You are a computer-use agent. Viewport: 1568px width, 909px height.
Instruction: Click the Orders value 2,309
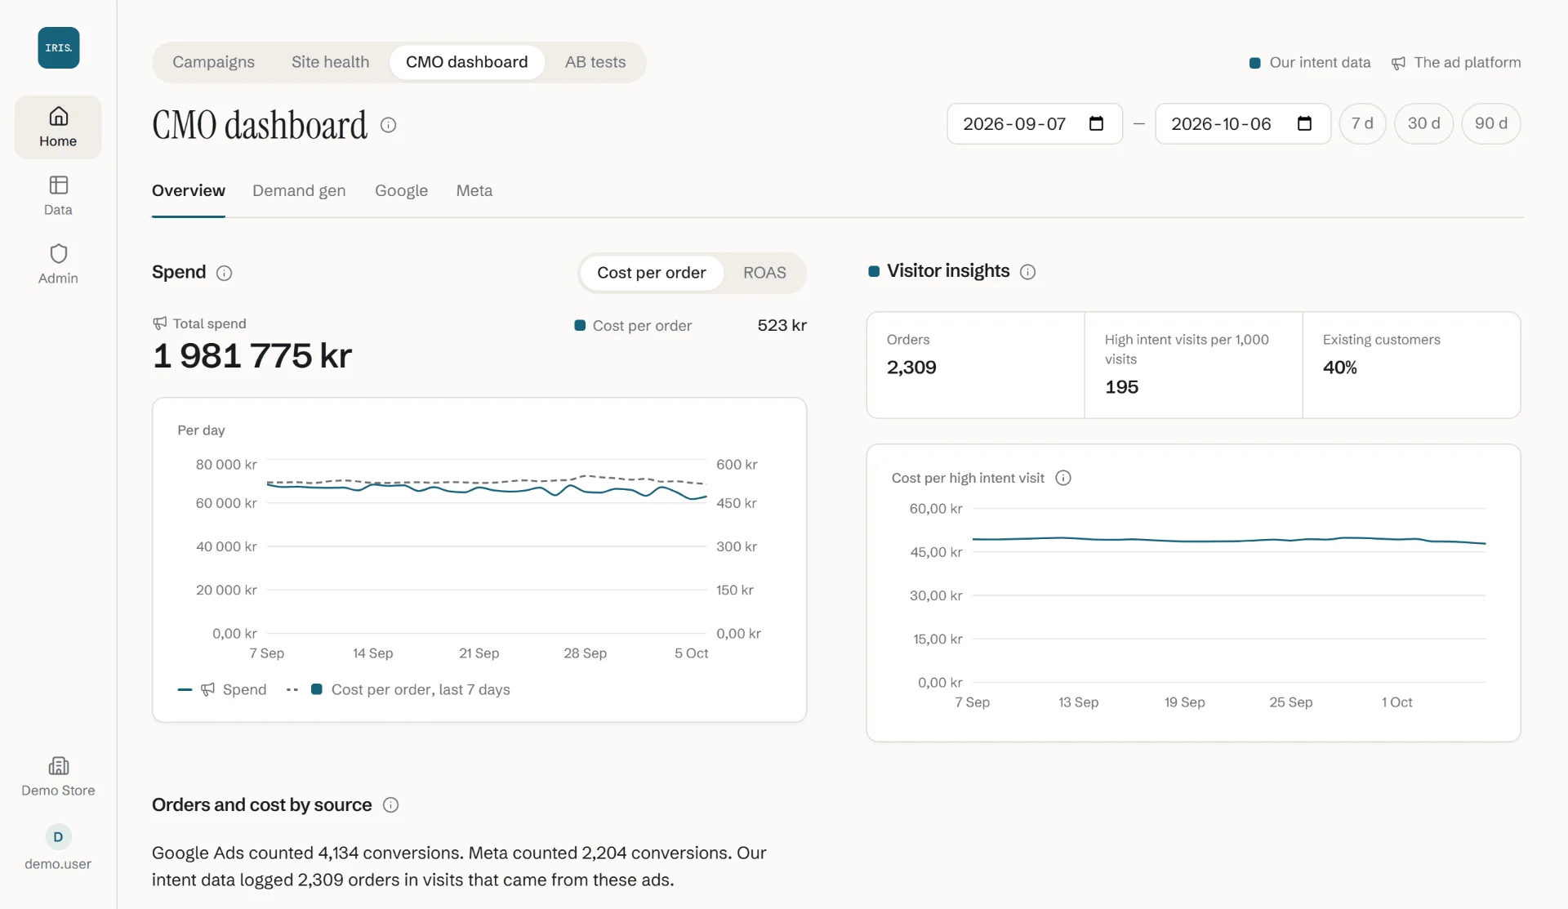point(911,368)
